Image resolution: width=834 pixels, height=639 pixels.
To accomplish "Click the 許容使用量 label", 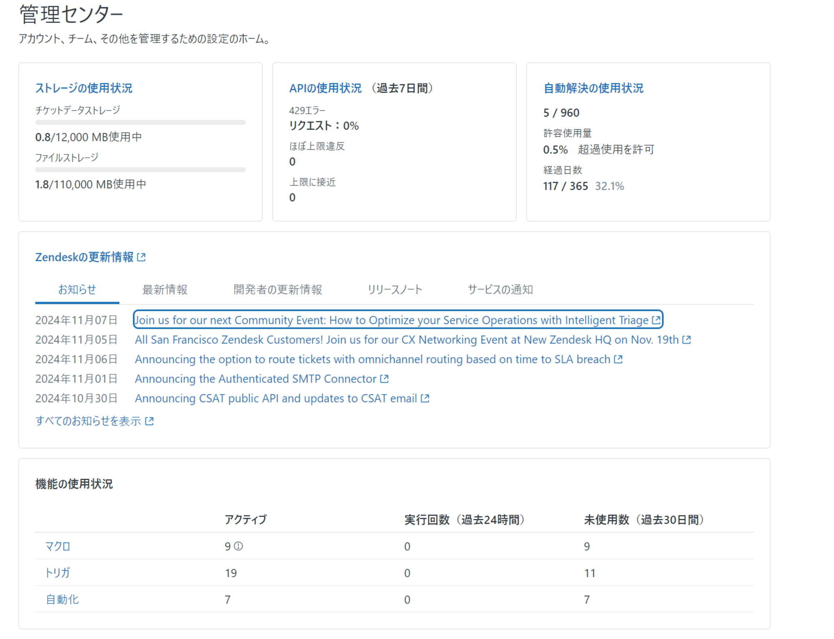I will [568, 133].
